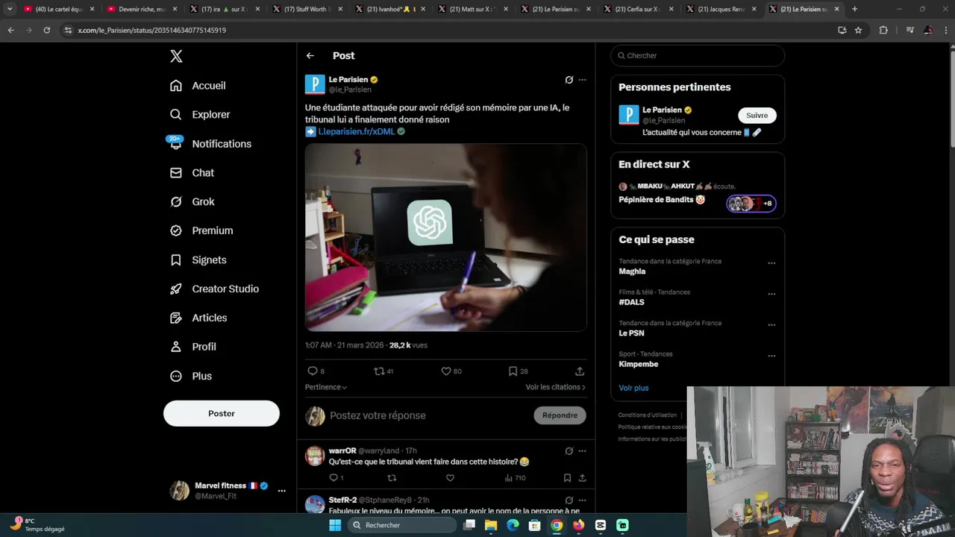This screenshot has width=955, height=537.
Task: Click the X logo in the sidebar
Action: pos(176,56)
